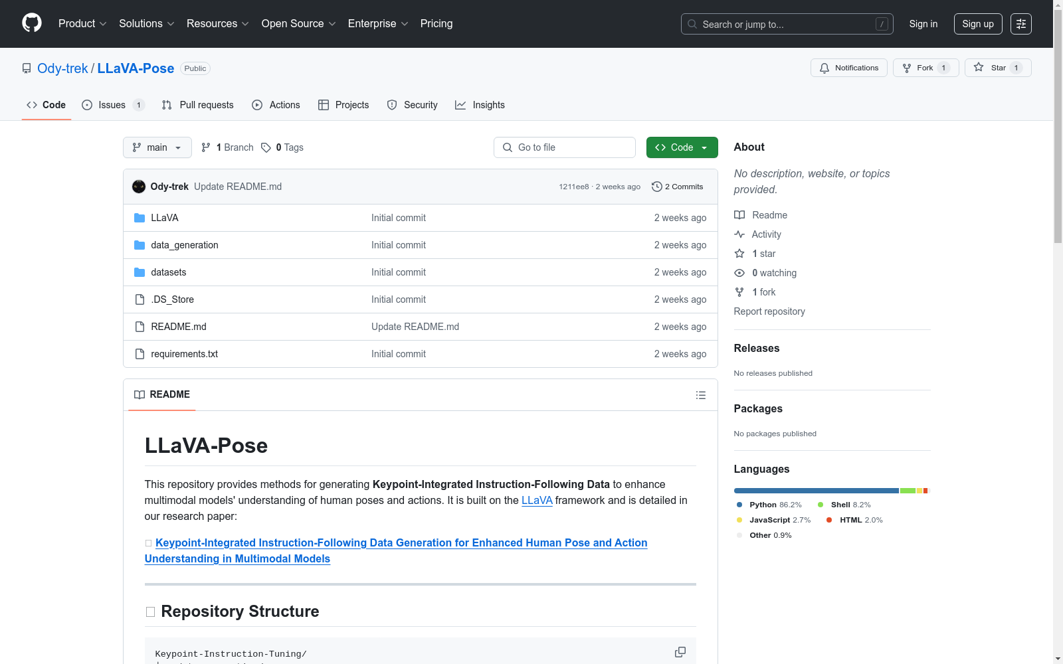Click the tag icon next to Tags

pyautogui.click(x=266, y=147)
